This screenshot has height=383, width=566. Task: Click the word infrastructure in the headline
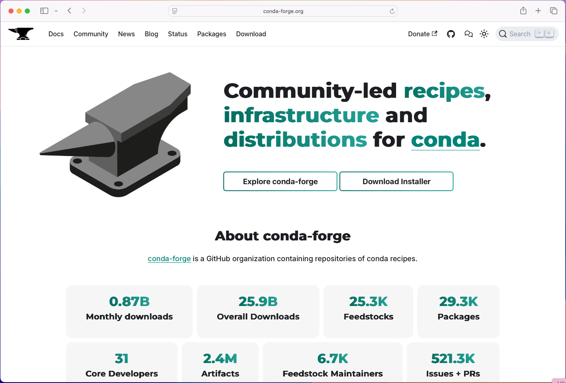[302, 115]
